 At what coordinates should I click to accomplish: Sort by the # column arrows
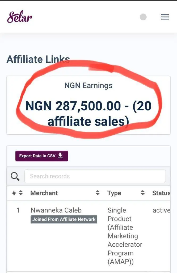pyautogui.click(x=21, y=193)
